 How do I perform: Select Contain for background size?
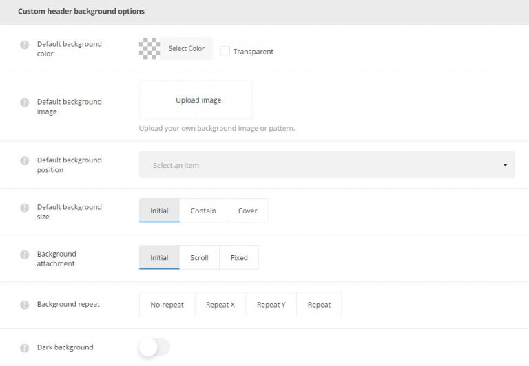[203, 211]
